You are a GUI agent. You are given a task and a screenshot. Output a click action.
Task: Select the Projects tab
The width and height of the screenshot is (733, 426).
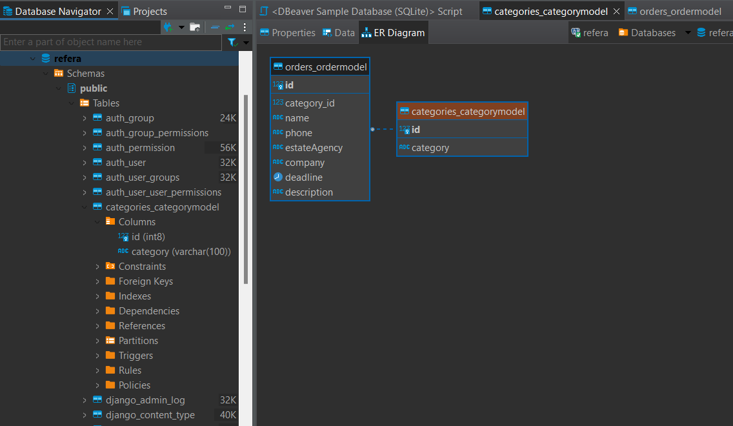point(149,10)
